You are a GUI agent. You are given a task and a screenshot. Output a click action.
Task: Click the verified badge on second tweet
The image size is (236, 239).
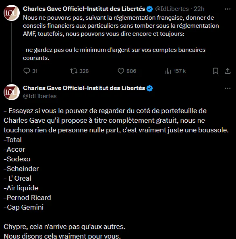pos(149,88)
